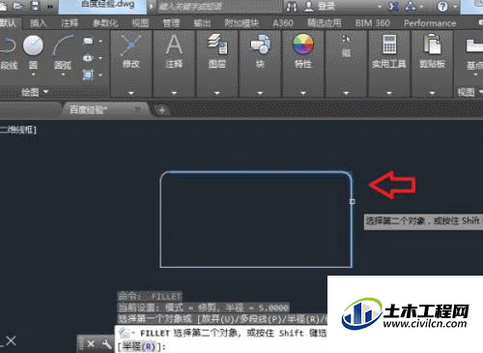Click the command line customize wrench icon
The height and width of the screenshot is (353, 483).
[106, 344]
